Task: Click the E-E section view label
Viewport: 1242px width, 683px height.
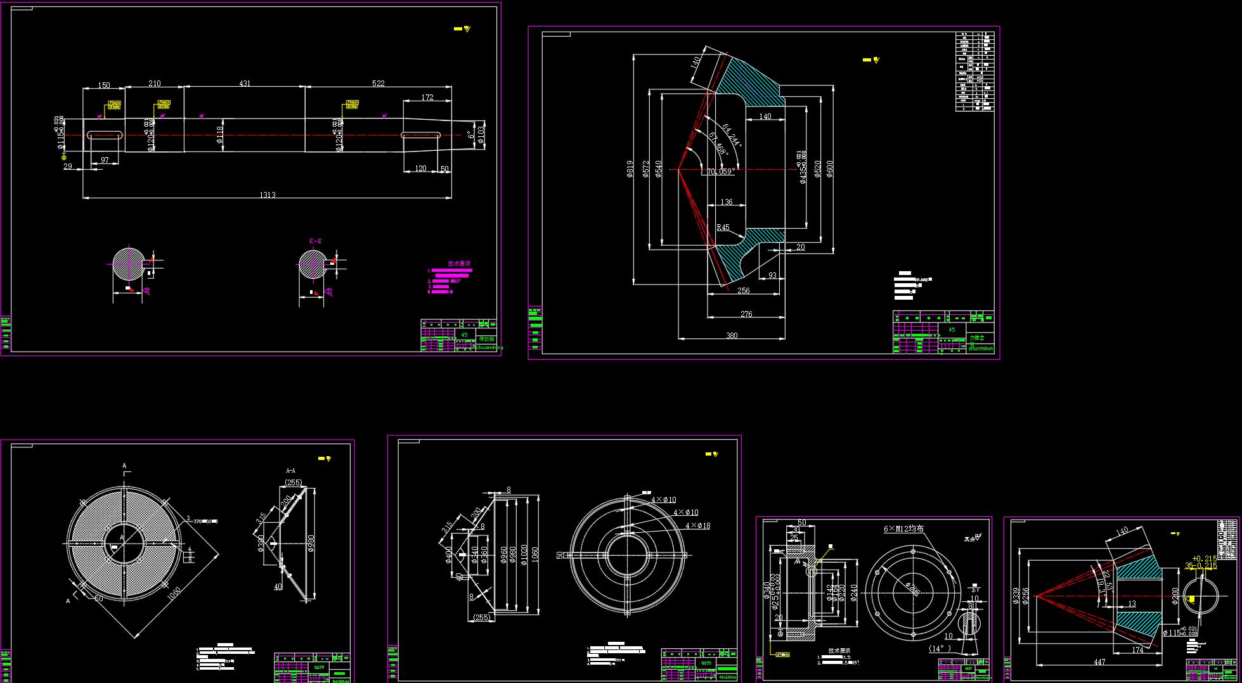Action: click(315, 241)
